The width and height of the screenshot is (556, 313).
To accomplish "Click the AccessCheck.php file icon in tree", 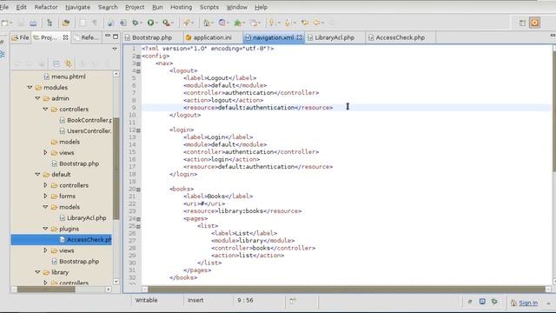I will (x=62, y=240).
